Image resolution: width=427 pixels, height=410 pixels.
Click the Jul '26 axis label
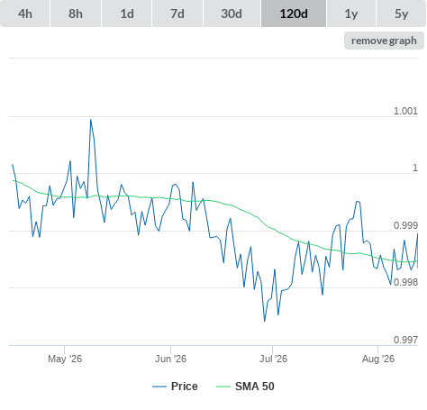(x=273, y=359)
